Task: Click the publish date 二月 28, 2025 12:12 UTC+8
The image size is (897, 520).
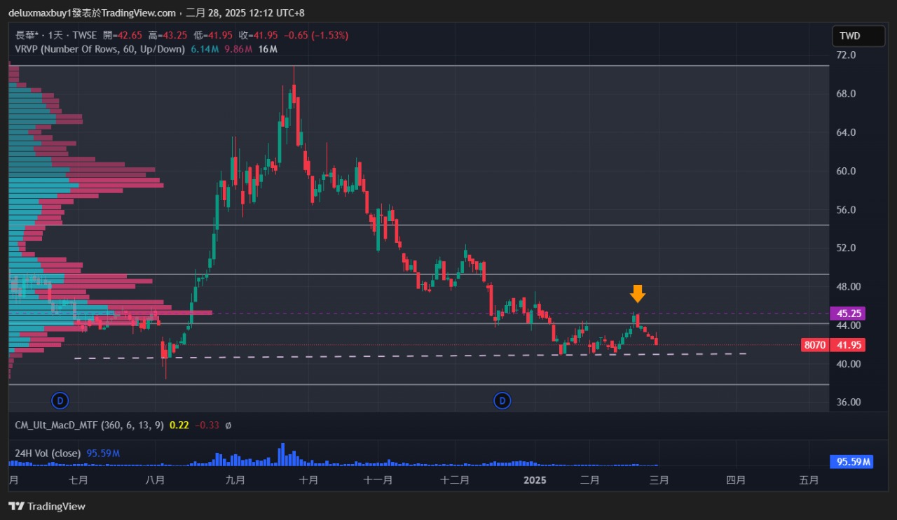Action: (x=245, y=13)
